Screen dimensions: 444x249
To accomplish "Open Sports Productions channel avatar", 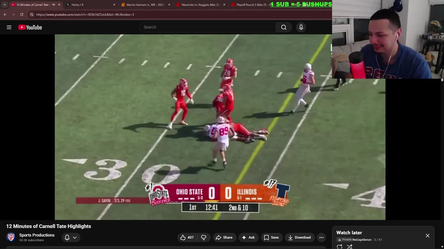I will tap(11, 237).
